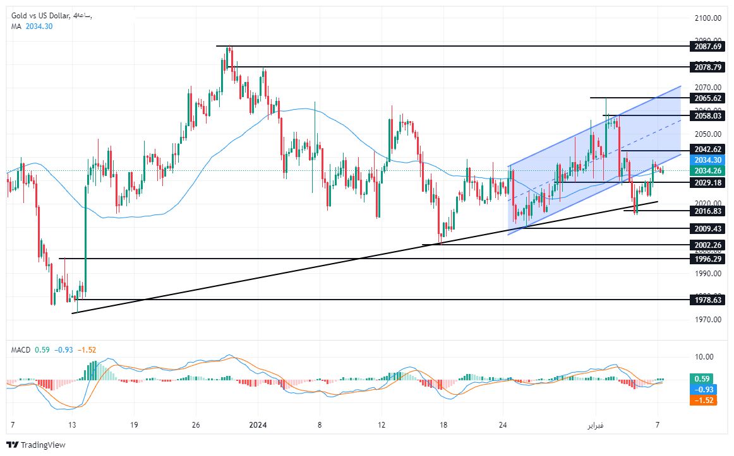Click the 2100.00 price axis value
Screen dimensions: 734x456
pyautogui.click(x=707, y=18)
